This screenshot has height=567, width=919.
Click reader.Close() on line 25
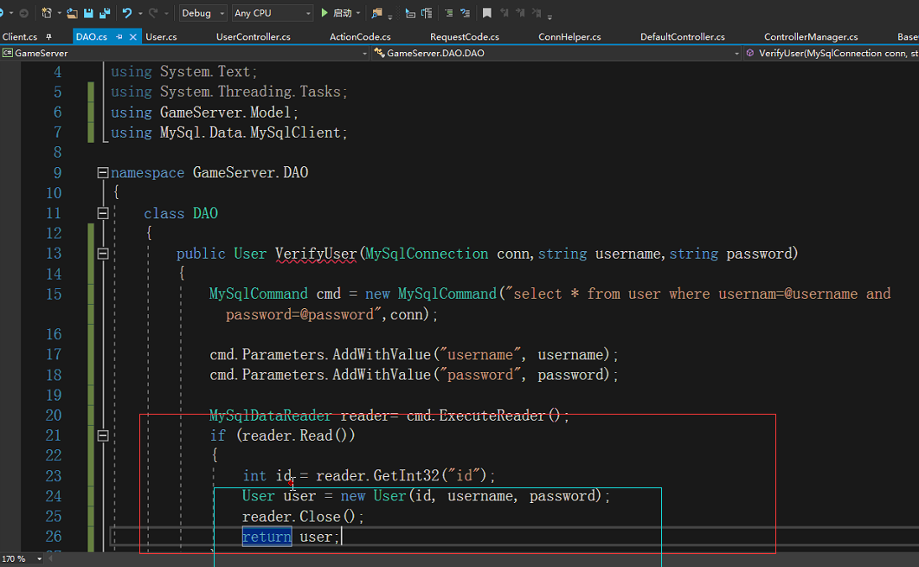click(x=303, y=516)
